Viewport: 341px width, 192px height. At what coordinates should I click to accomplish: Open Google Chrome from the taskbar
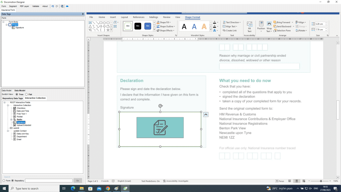point(108,189)
